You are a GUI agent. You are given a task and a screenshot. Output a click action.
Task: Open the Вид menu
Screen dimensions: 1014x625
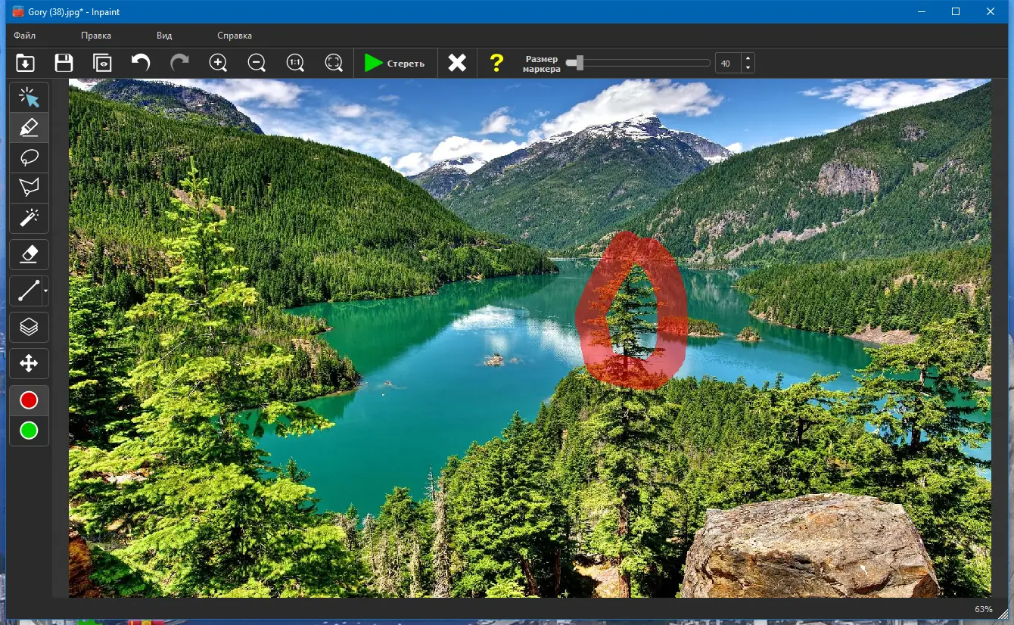pyautogui.click(x=164, y=36)
